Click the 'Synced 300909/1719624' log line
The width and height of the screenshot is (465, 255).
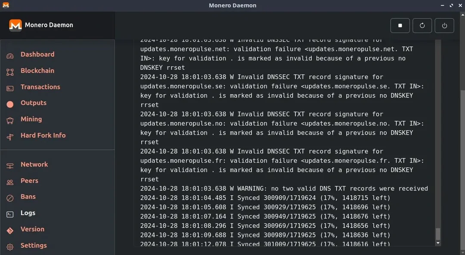(x=265, y=198)
